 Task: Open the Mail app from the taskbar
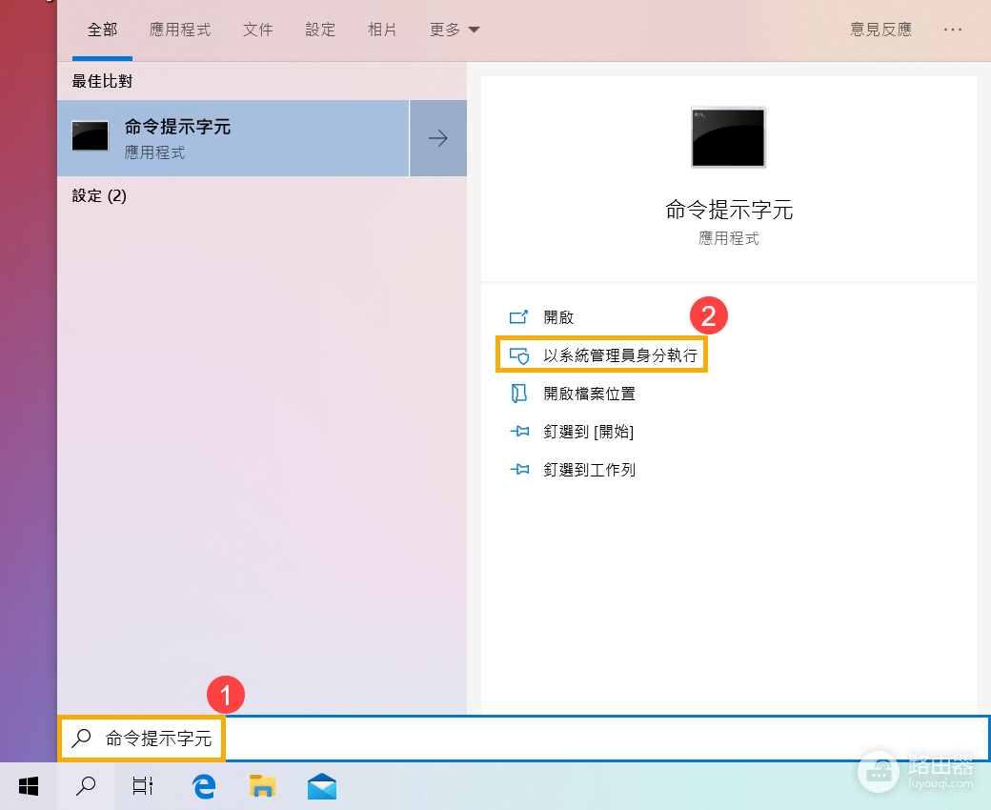[x=322, y=786]
